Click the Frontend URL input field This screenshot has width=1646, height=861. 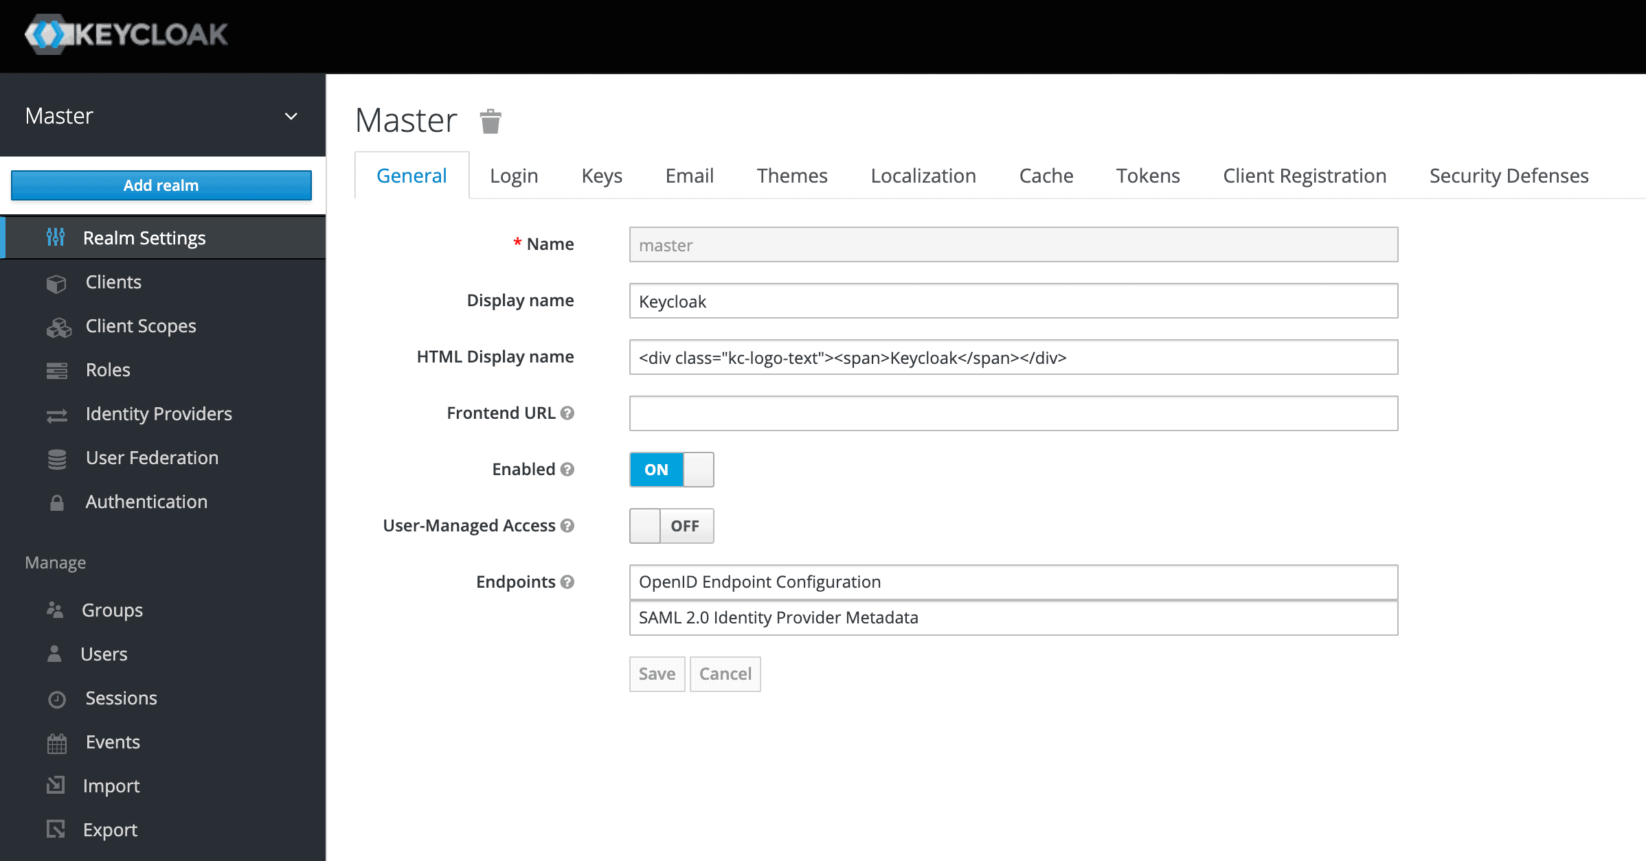pos(1013,413)
